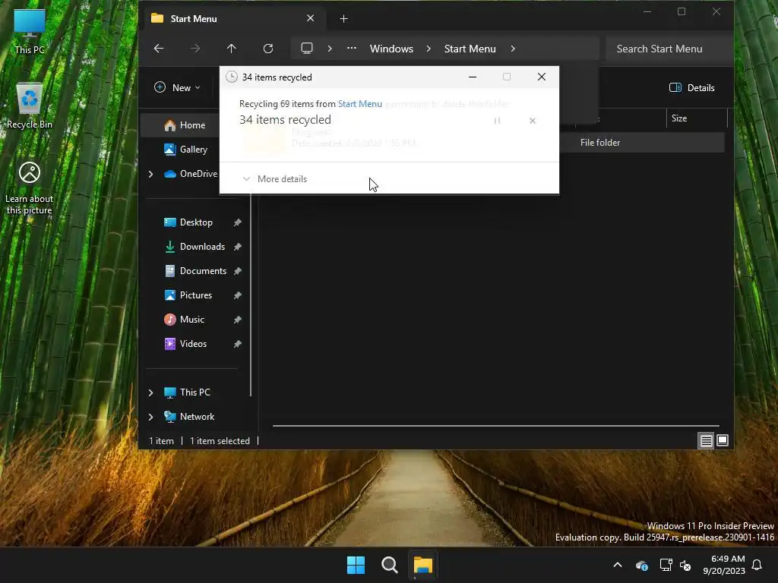Go up one folder level
Screen dimensions: 778x583
(231, 49)
